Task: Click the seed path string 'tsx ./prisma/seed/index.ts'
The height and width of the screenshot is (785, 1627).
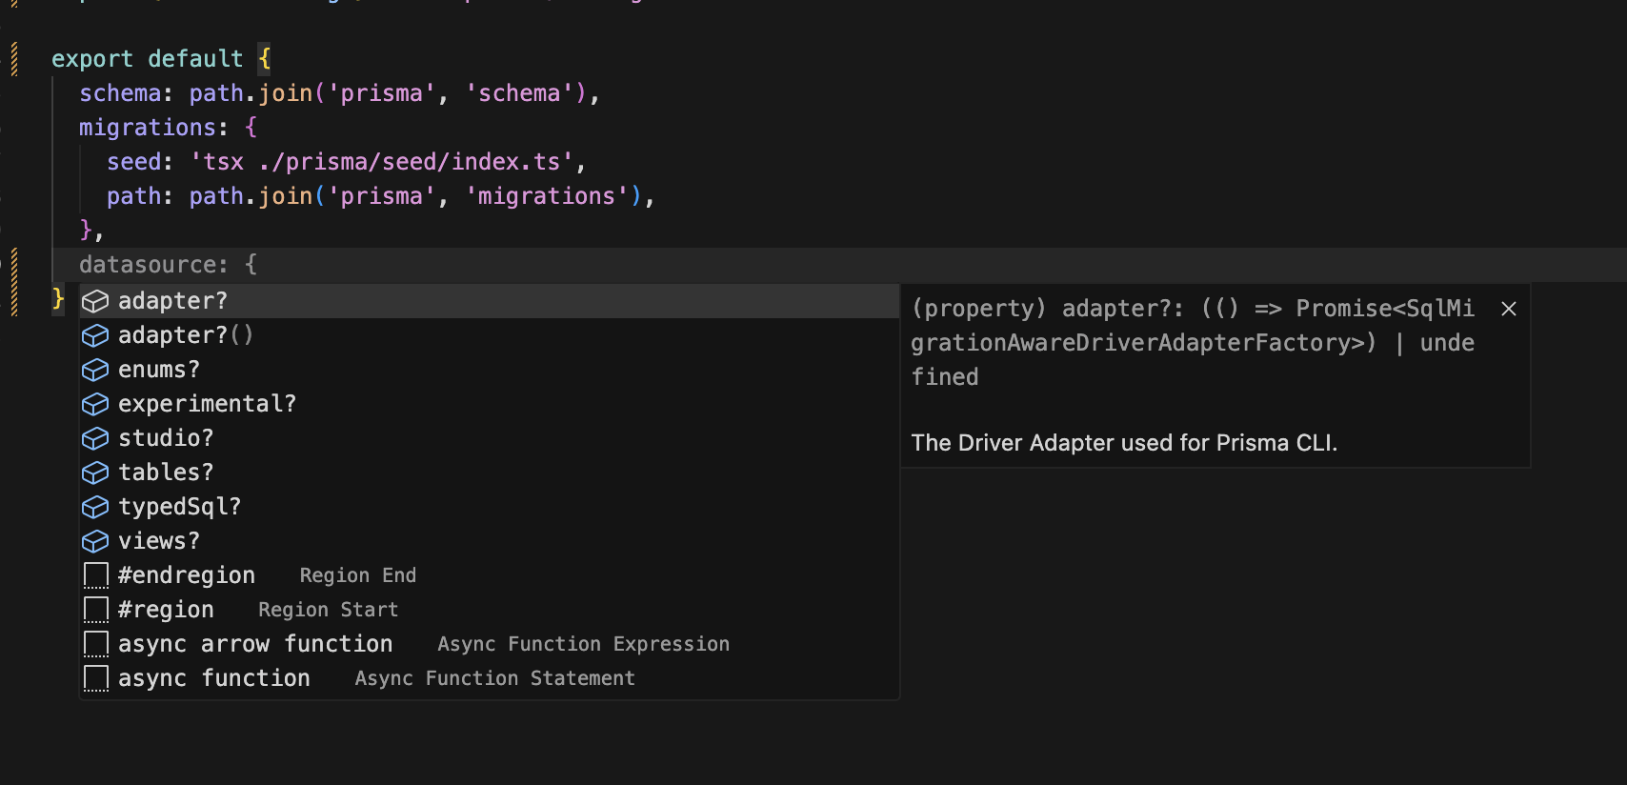Action: click(x=381, y=162)
